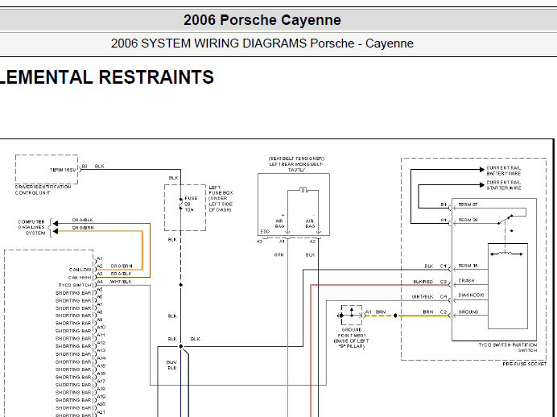Click the "GROUND" terminal label at C2
557x417 pixels.
coord(468,312)
